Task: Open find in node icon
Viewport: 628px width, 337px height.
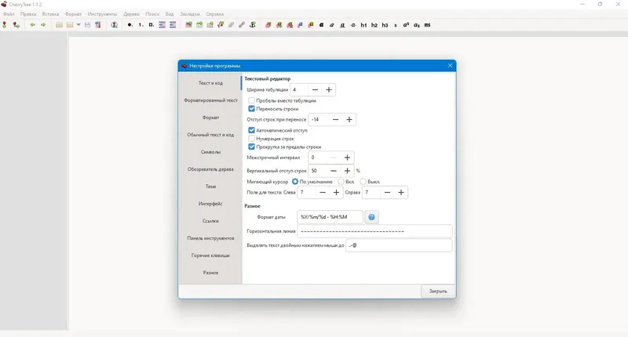Action: coord(114,25)
